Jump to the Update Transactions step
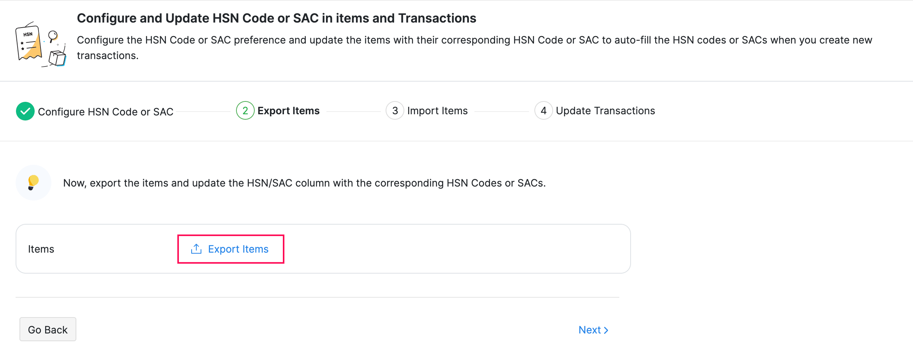The width and height of the screenshot is (913, 363). point(605,111)
